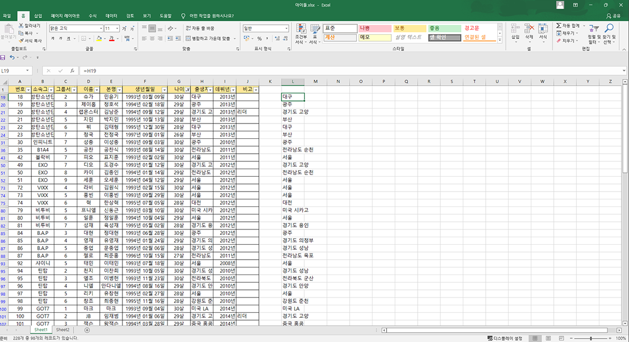
Task: Open the 데이터 (Data) ribbon tab
Action: [x=111, y=16]
